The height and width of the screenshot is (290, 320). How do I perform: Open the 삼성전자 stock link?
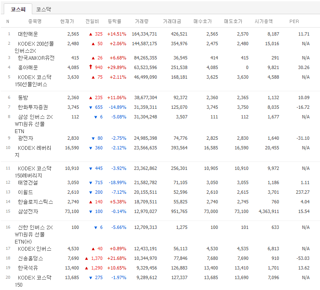28,211
